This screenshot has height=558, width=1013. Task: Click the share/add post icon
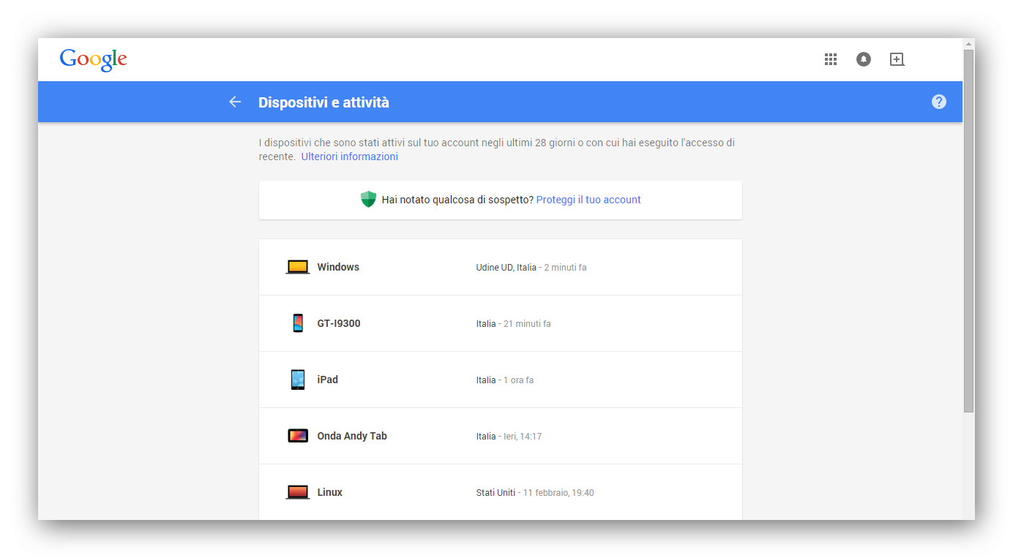897,59
